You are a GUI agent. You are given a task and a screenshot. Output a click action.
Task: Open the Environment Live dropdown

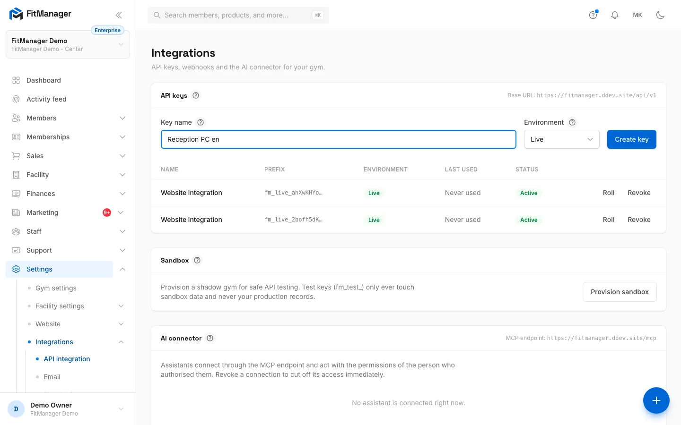(x=562, y=139)
